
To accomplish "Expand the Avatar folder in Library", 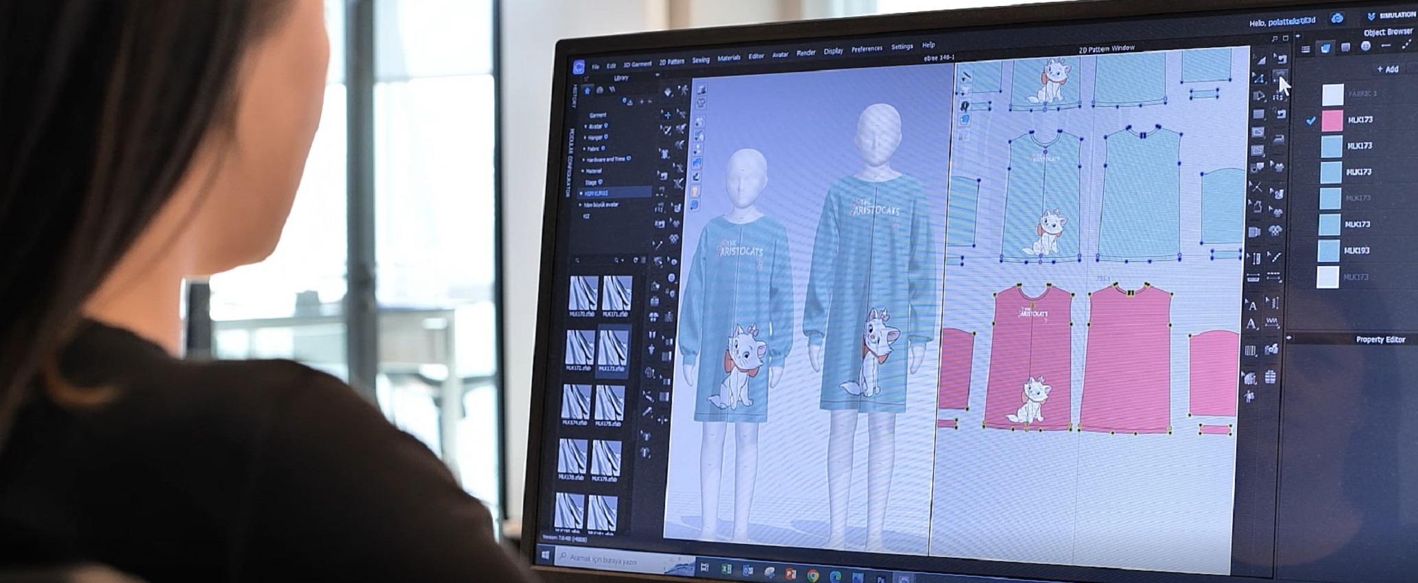I will click(595, 126).
